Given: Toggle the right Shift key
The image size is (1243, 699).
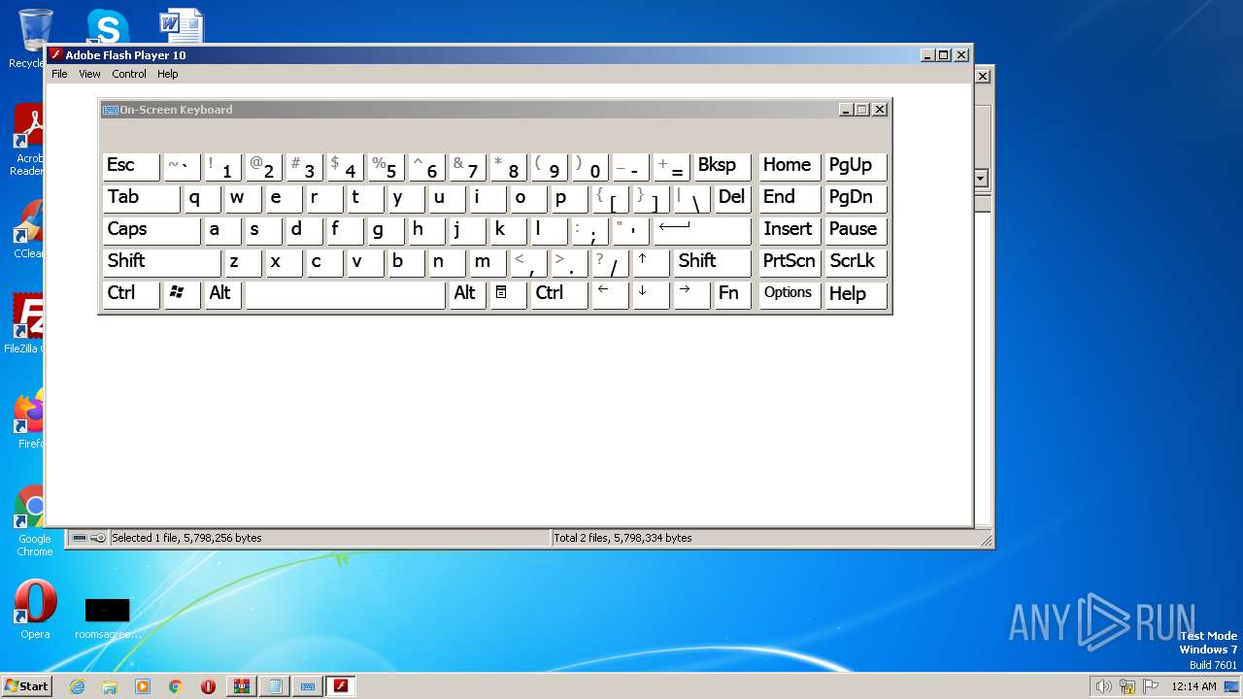Looking at the screenshot, I should (x=712, y=262).
